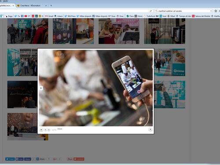Open the teal booth crowd thumbnail
220x165 pixels.
click(22, 62)
